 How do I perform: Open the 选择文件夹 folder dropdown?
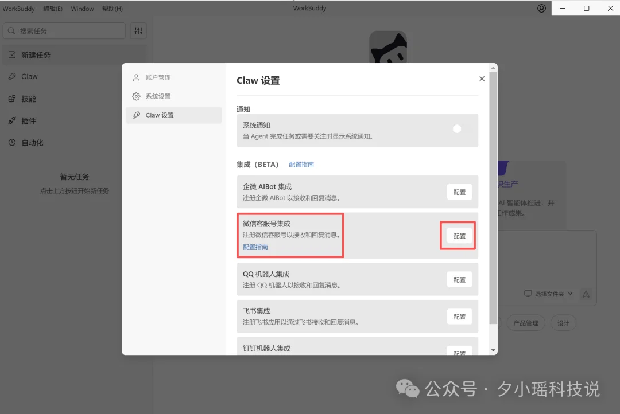pyautogui.click(x=547, y=294)
